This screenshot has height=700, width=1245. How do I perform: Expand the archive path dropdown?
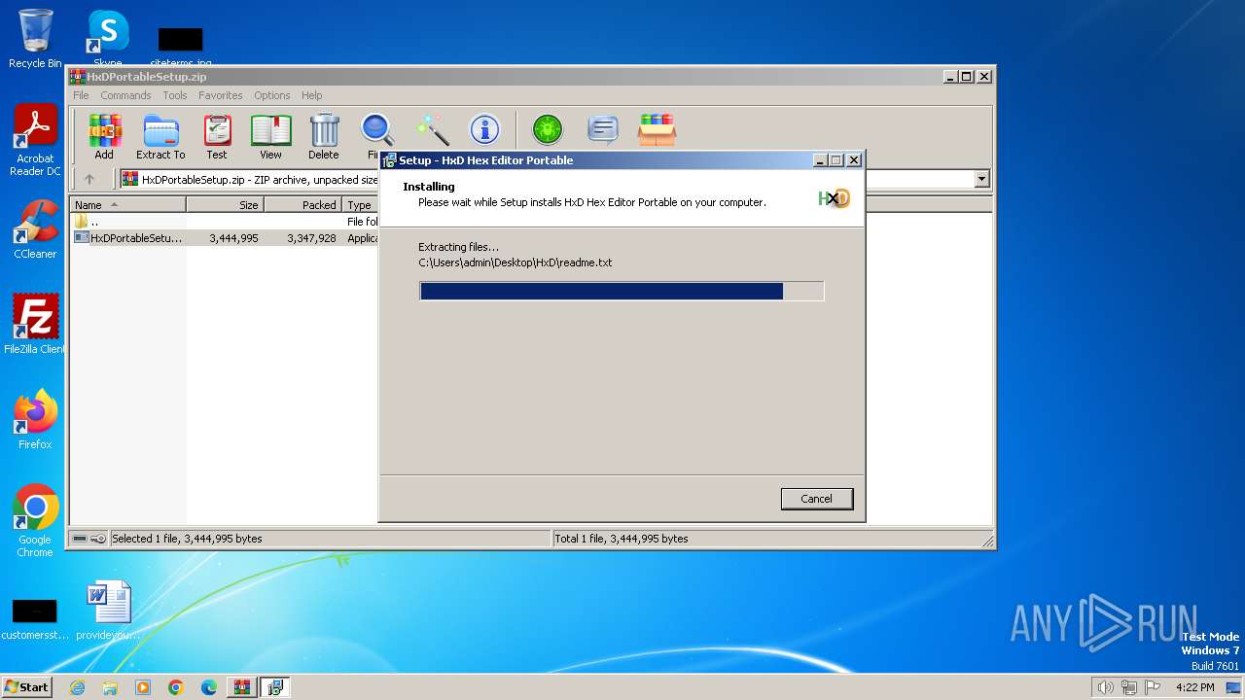click(x=981, y=179)
